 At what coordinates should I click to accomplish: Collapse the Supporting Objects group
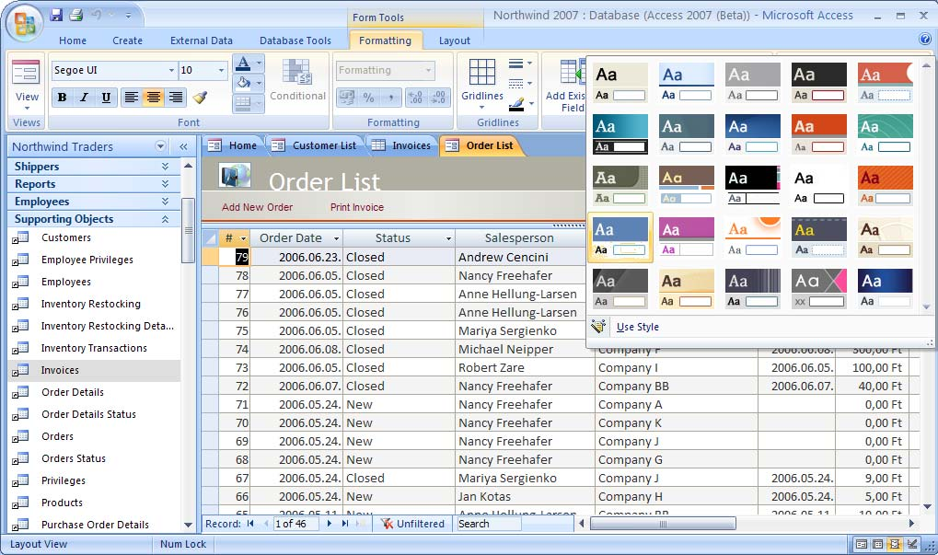(x=165, y=219)
